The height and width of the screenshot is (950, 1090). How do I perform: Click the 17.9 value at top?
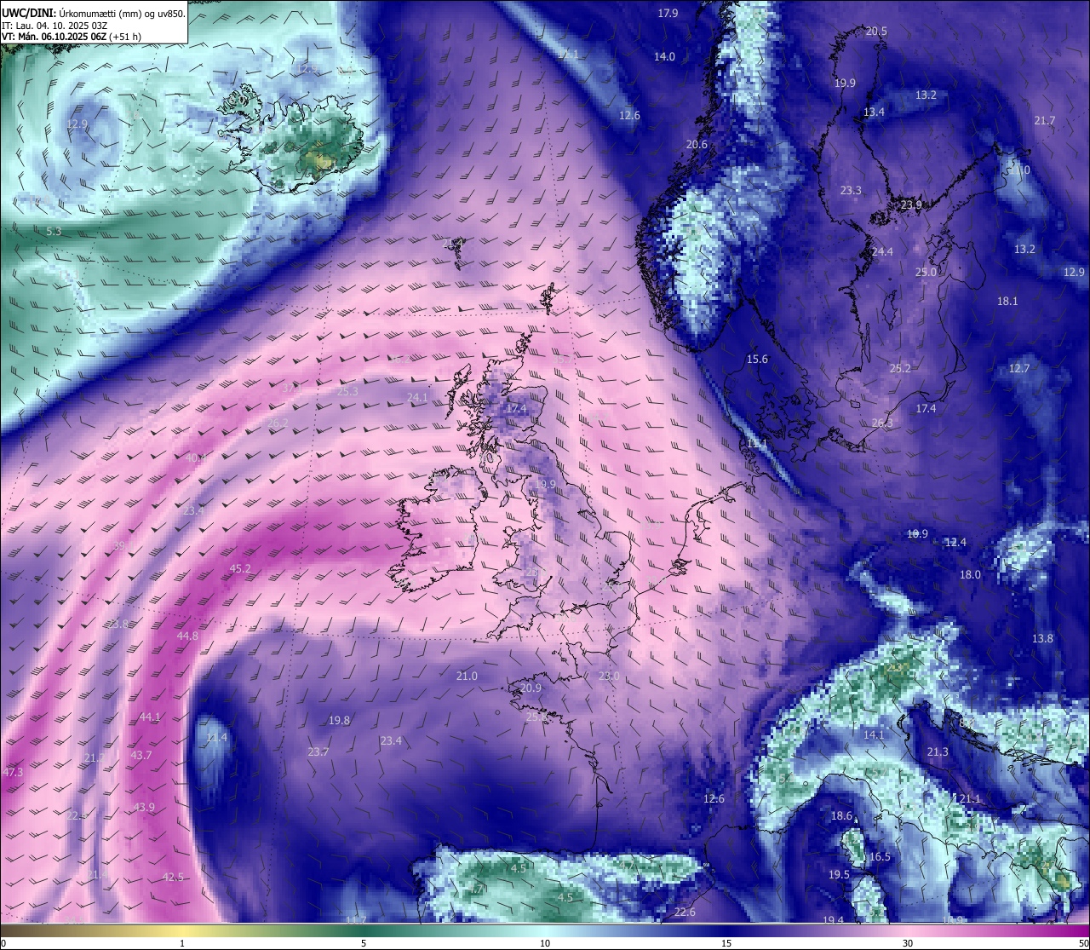668,14
